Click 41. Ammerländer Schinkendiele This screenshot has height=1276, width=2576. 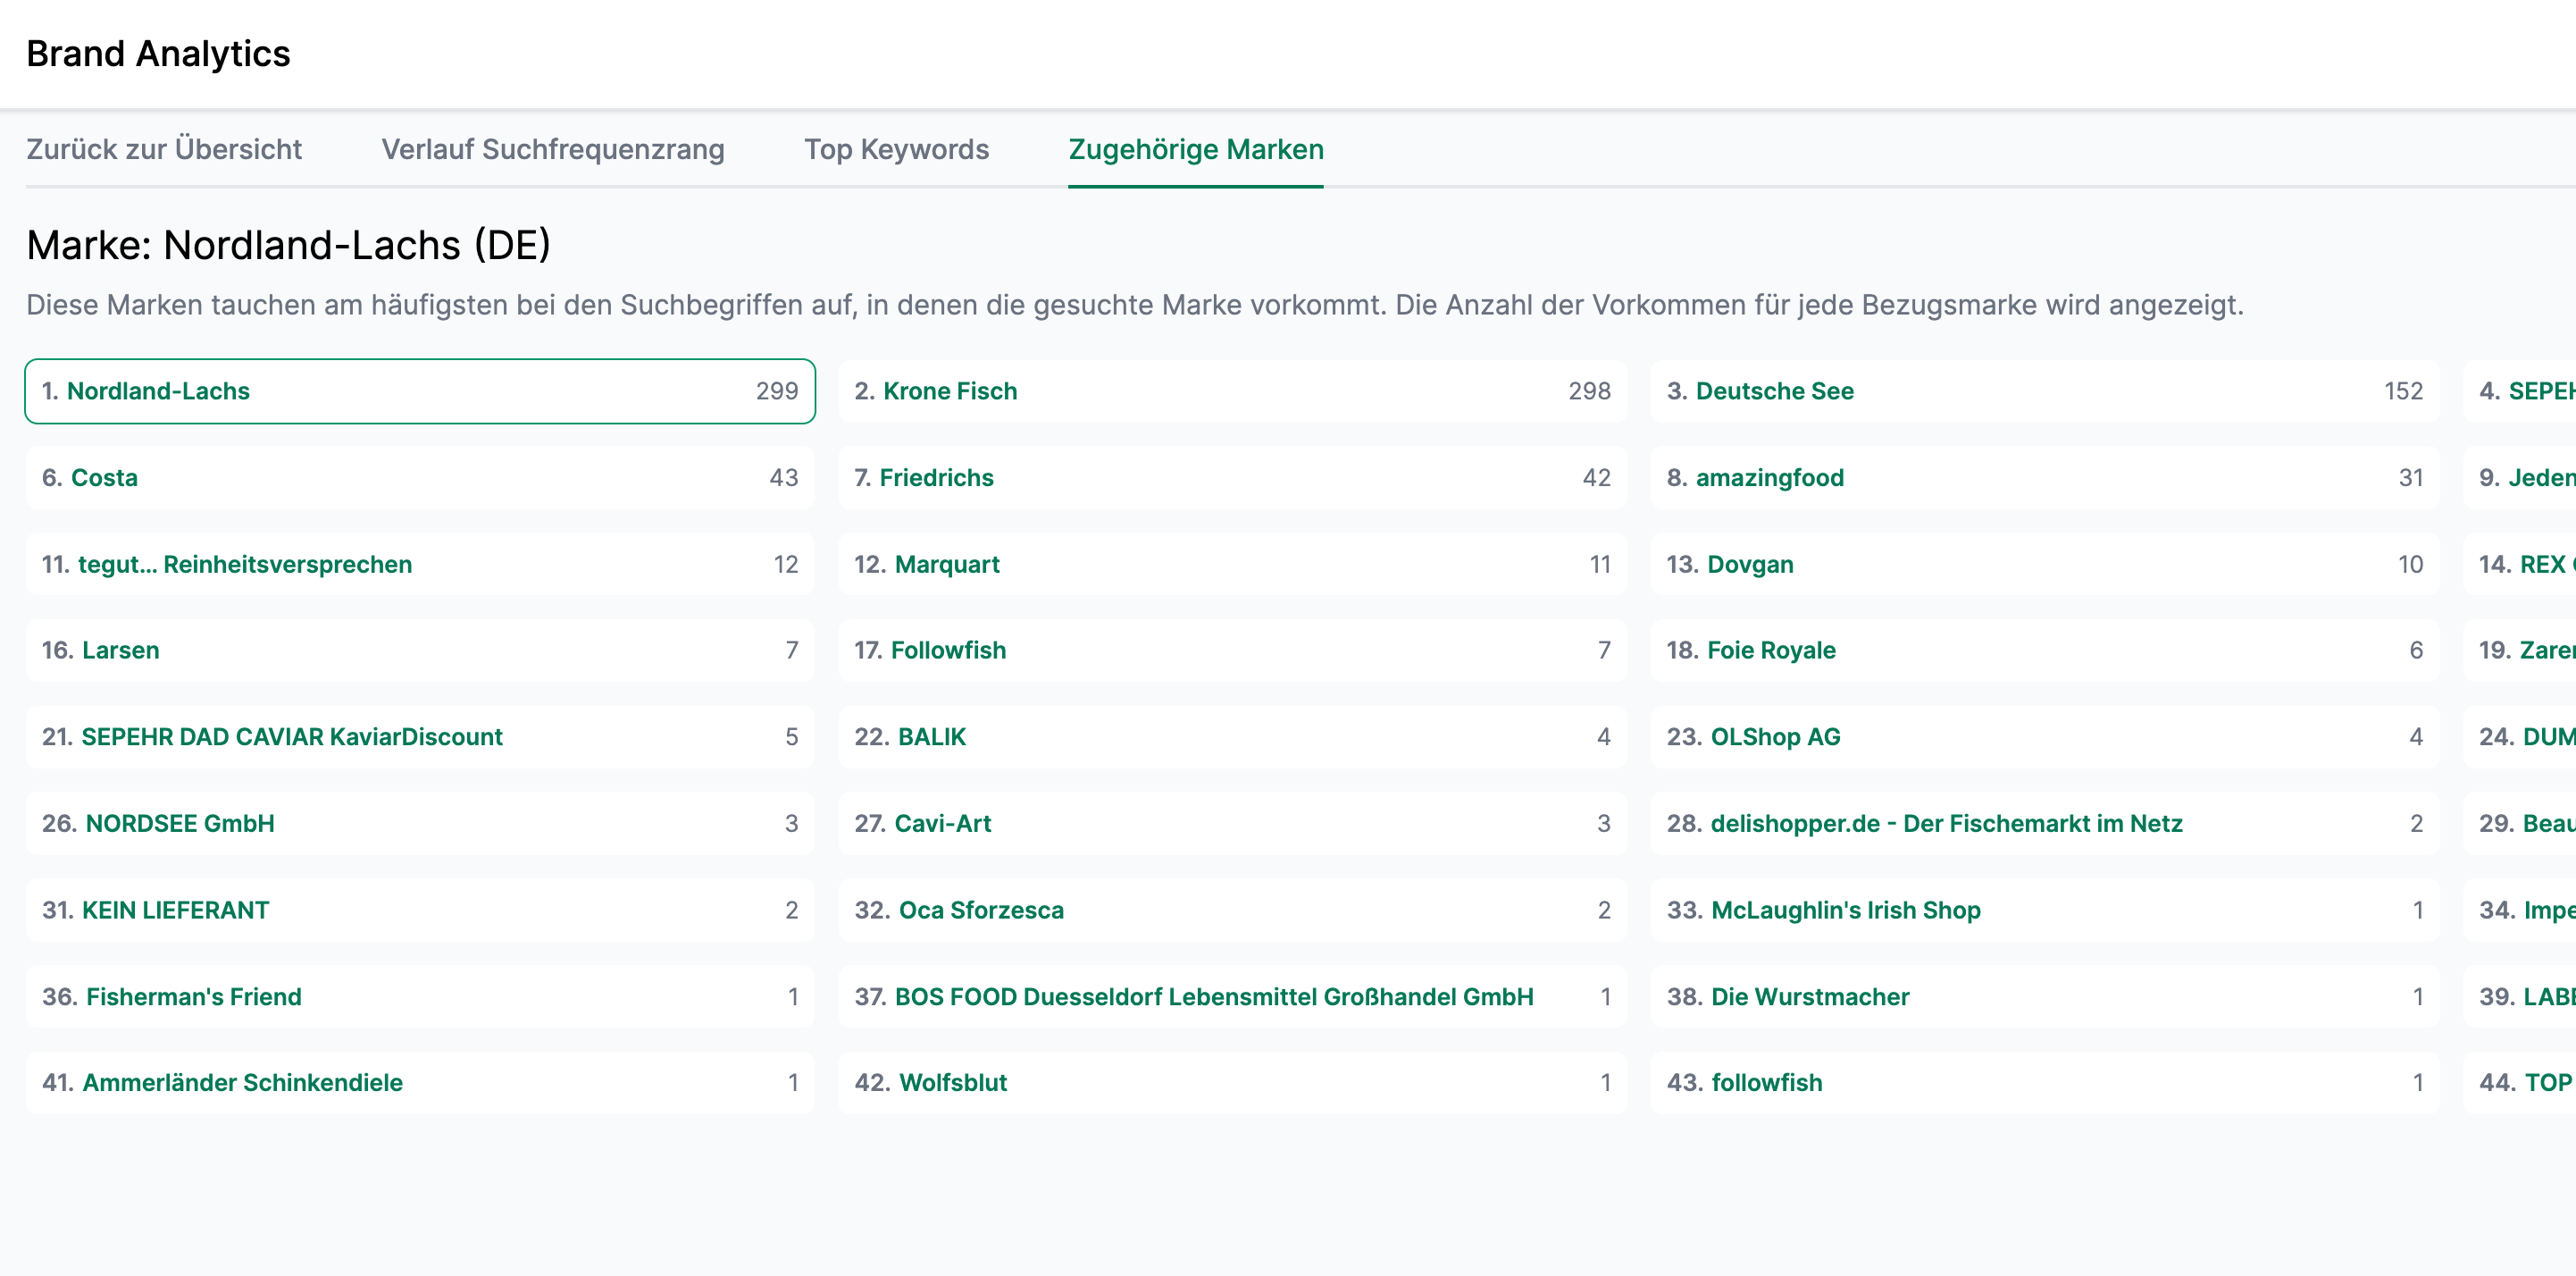pyautogui.click(x=420, y=1083)
